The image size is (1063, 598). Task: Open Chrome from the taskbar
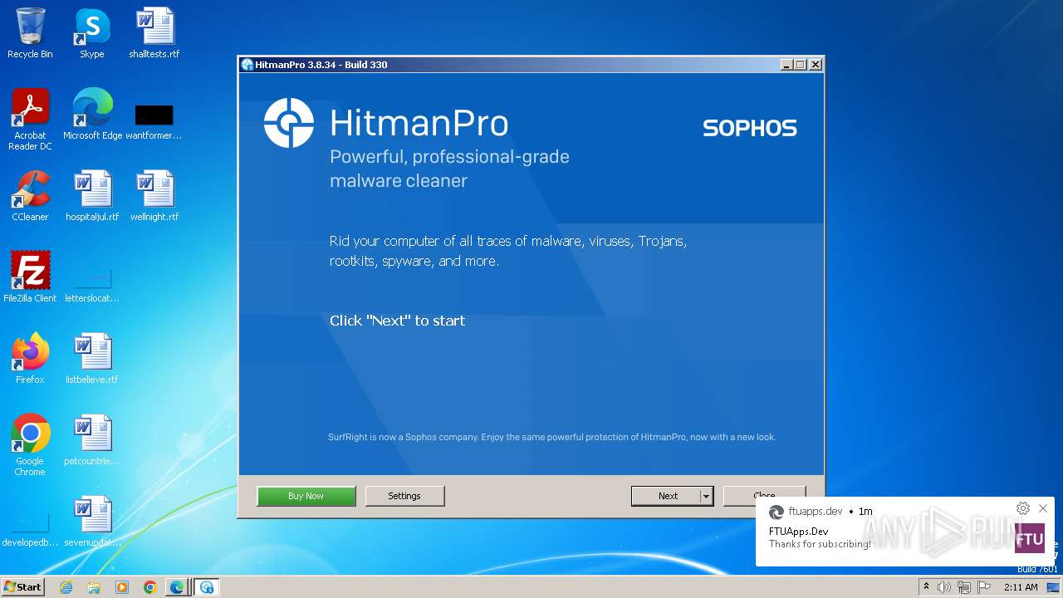149,587
